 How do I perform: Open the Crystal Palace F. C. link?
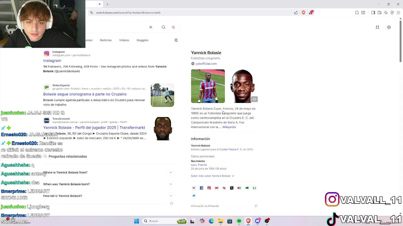pos(231,149)
